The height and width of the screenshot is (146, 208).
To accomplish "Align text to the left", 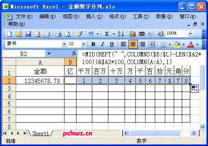I will [124, 44].
